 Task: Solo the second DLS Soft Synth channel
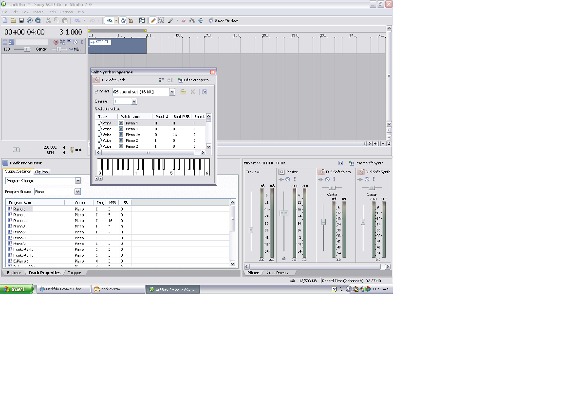pyautogui.click(x=374, y=180)
